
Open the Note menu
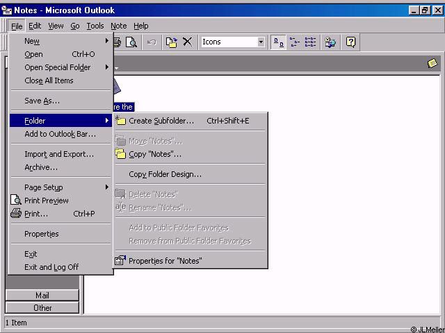click(119, 26)
